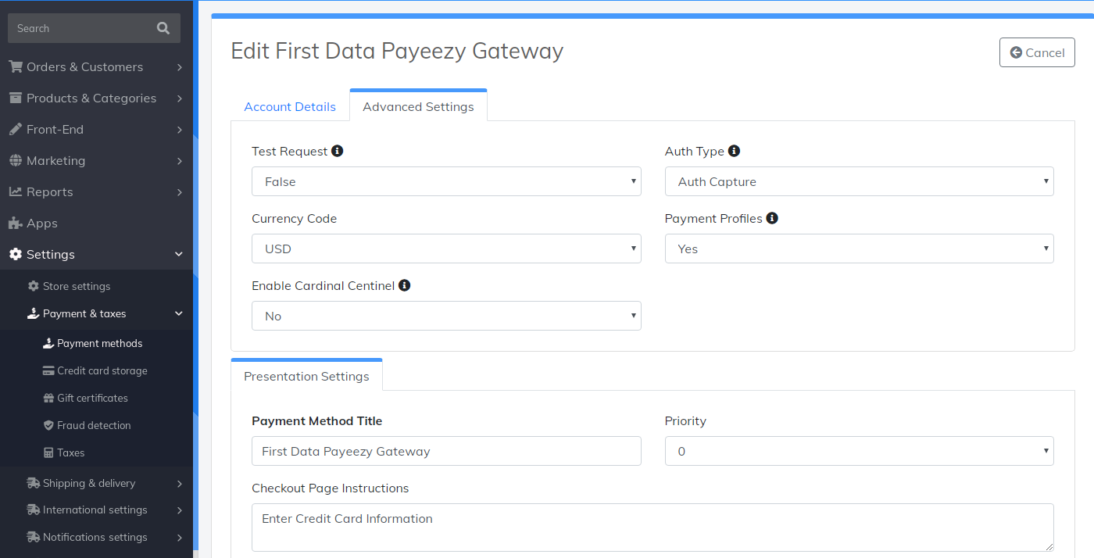Viewport: 1094px width, 558px height.
Task: Switch to the Account Details tab
Action: tap(290, 106)
